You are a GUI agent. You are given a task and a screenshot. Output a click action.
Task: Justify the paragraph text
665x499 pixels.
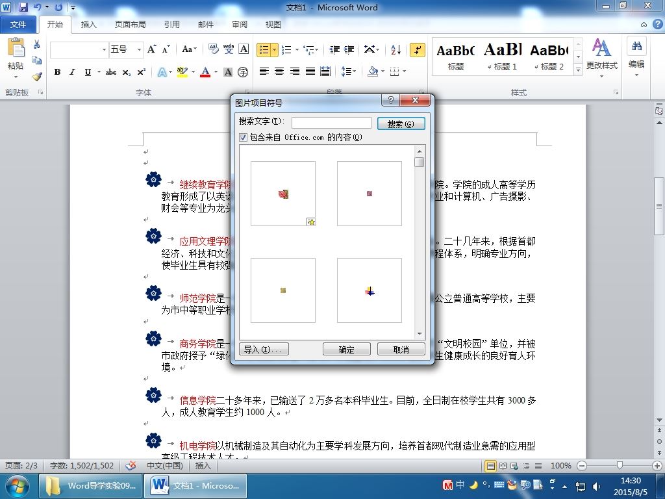pyautogui.click(x=310, y=71)
